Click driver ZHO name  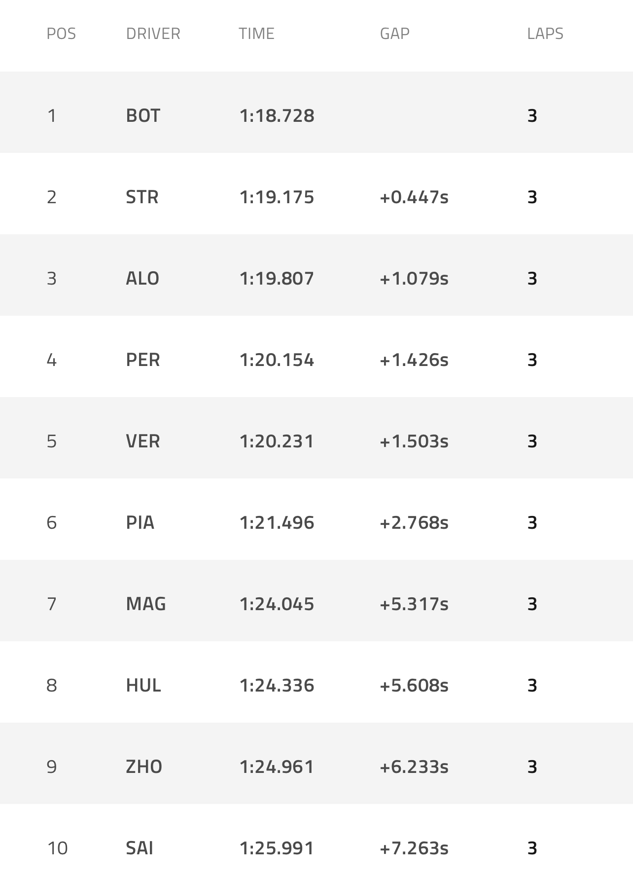(144, 767)
